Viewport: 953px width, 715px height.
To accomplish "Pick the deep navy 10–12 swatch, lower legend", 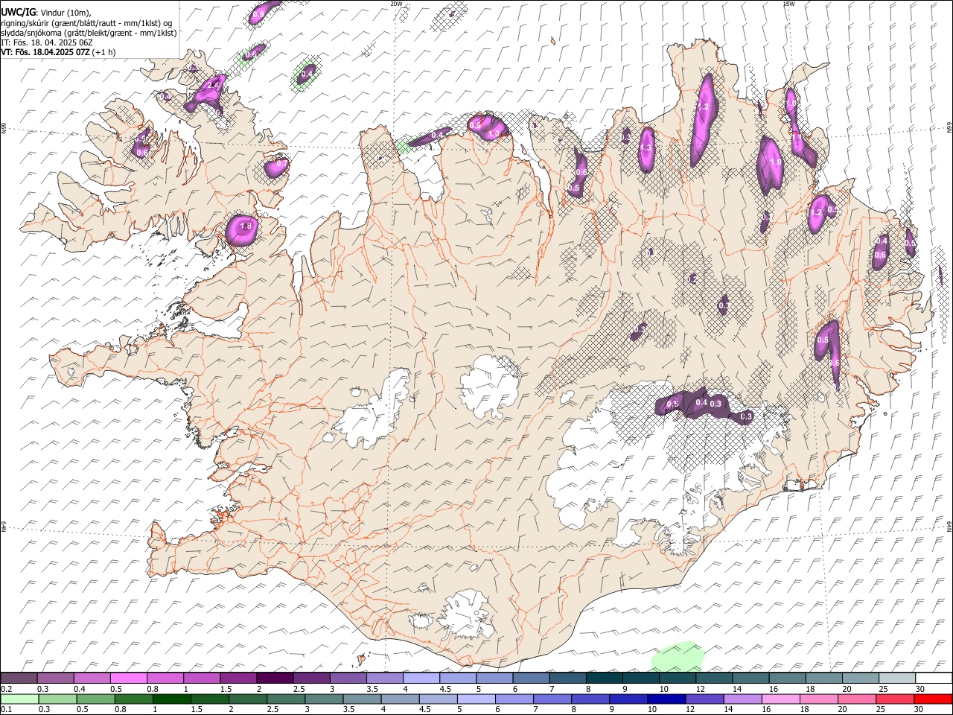I will pyautogui.click(x=666, y=699).
